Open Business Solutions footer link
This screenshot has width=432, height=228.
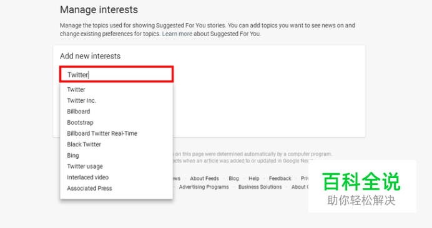click(x=260, y=187)
